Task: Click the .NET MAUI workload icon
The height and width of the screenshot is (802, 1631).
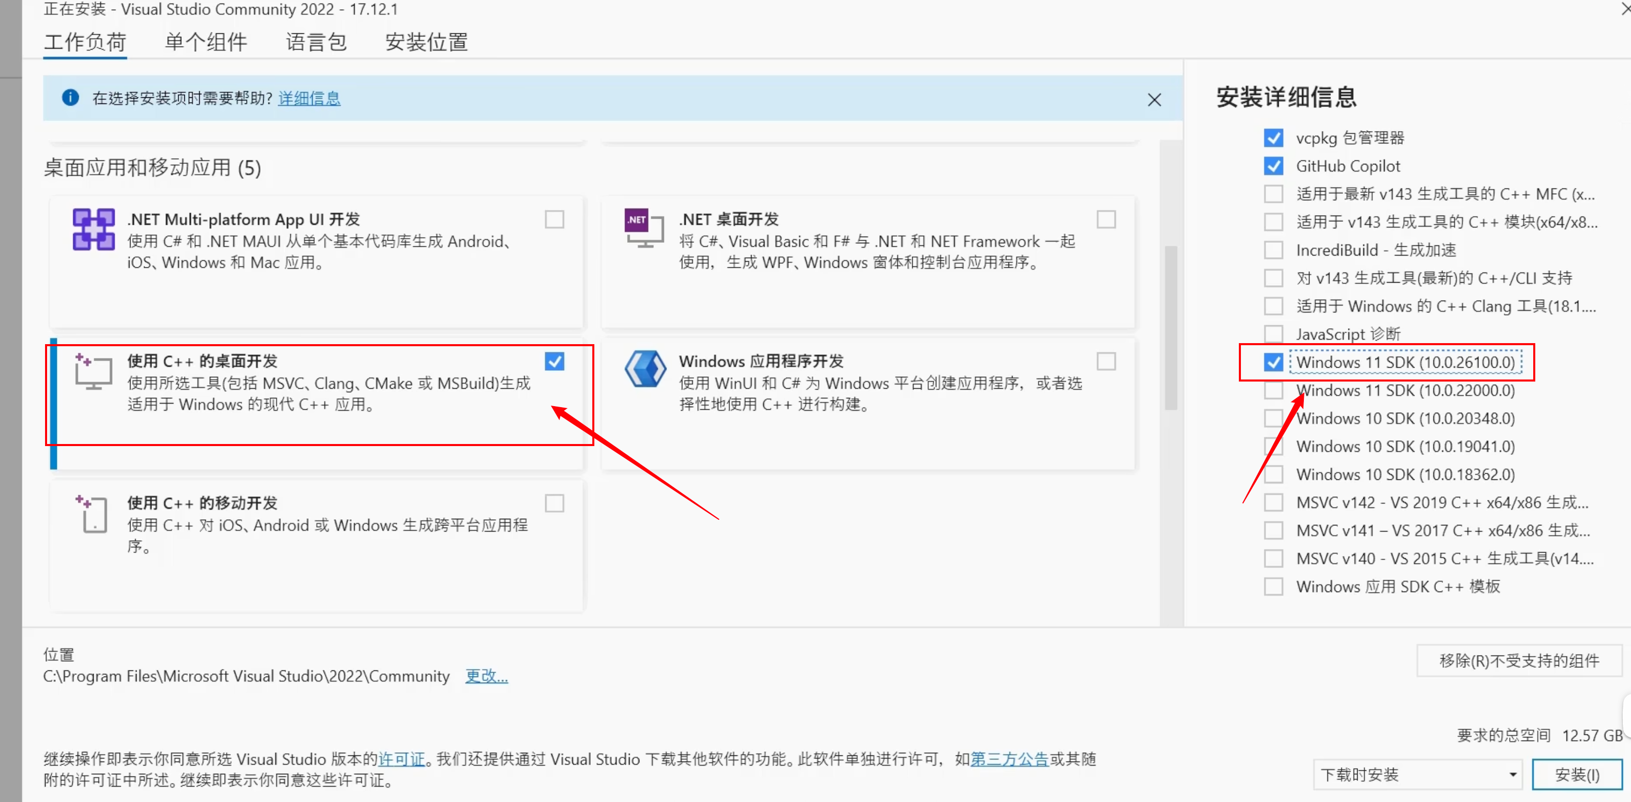Action: click(93, 229)
